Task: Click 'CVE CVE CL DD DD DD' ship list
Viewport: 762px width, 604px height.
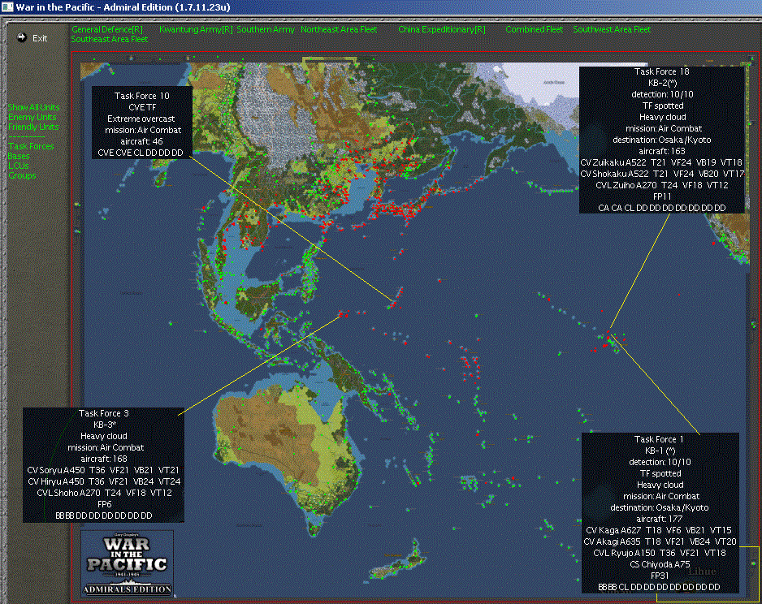Action: pyautogui.click(x=141, y=153)
